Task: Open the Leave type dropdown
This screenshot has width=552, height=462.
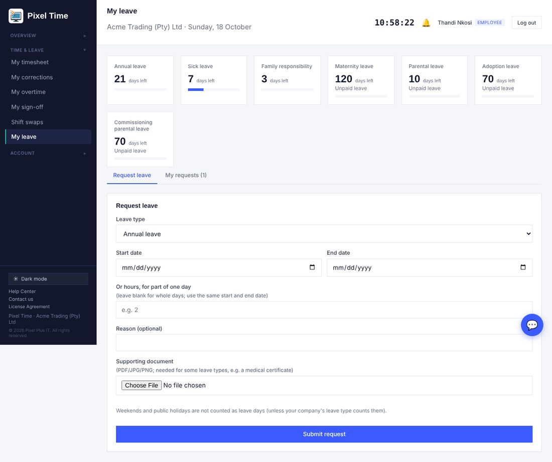Action: [x=324, y=234]
